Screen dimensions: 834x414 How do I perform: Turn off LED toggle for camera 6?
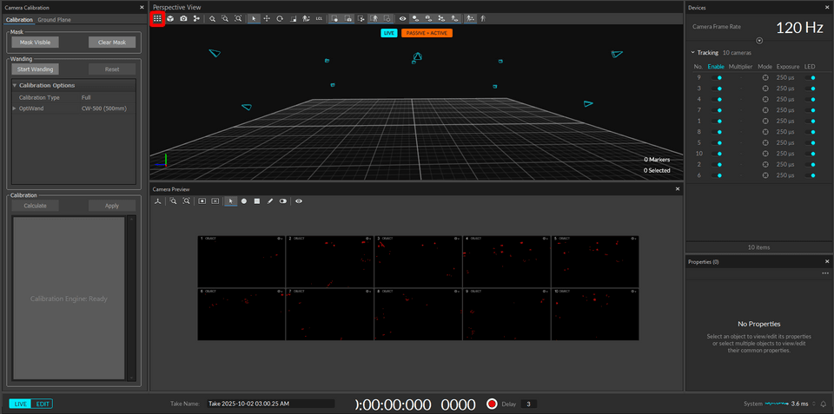click(x=812, y=175)
